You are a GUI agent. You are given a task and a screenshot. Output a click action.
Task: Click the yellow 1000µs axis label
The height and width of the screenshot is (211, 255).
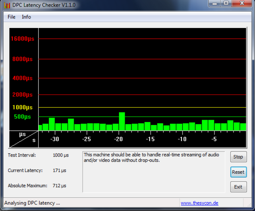[23, 107]
